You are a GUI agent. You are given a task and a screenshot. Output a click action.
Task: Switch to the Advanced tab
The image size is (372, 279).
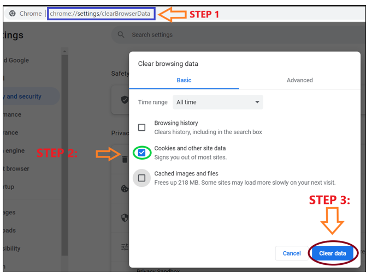tap(300, 80)
